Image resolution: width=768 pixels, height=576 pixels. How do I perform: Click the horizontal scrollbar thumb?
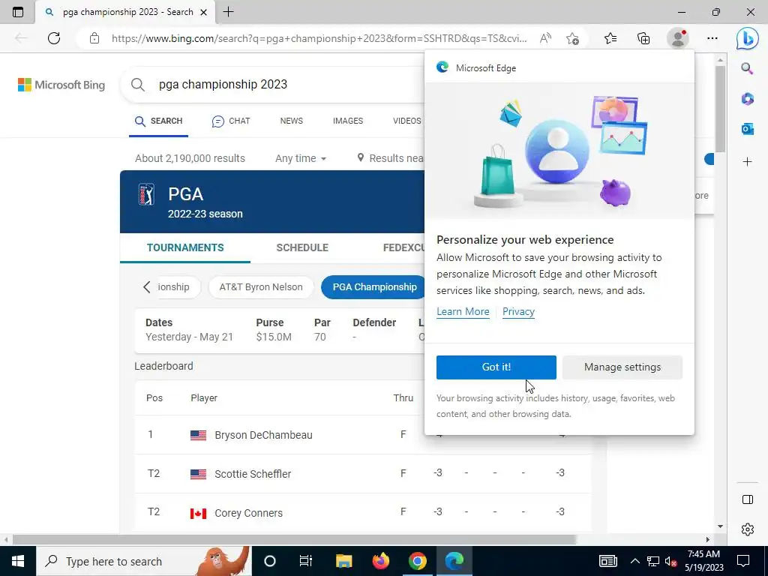click(x=294, y=539)
